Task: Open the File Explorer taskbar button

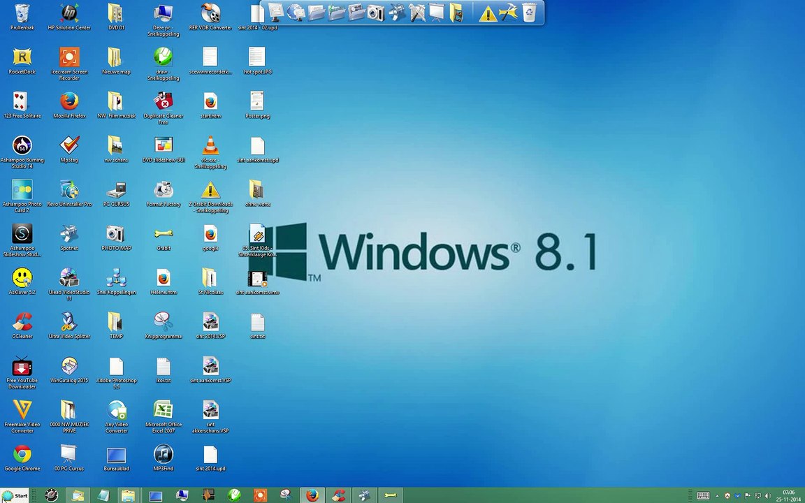Action: (129, 496)
